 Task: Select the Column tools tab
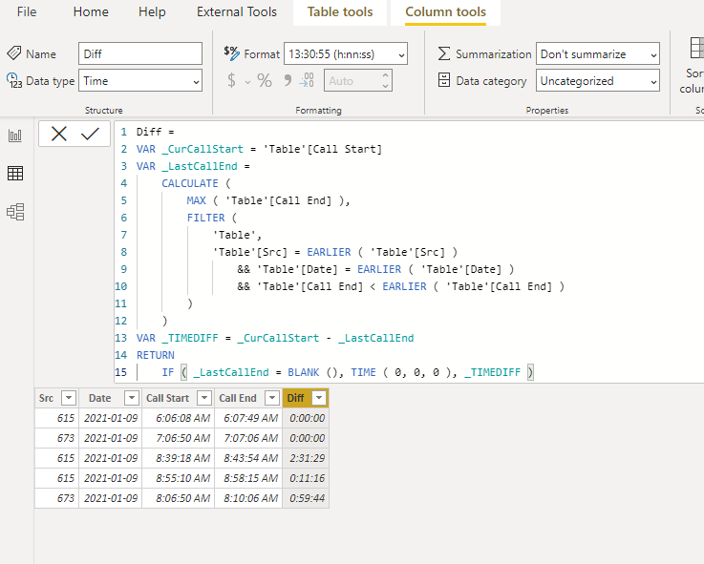(445, 12)
